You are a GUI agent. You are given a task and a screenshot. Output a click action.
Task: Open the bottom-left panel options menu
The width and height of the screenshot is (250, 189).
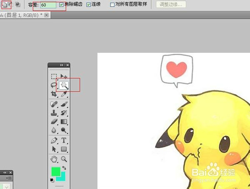pyautogui.click(x=10, y=178)
